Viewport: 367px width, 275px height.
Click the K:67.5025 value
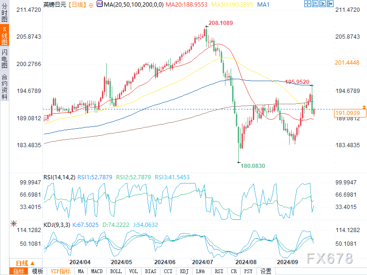pyautogui.click(x=85, y=225)
